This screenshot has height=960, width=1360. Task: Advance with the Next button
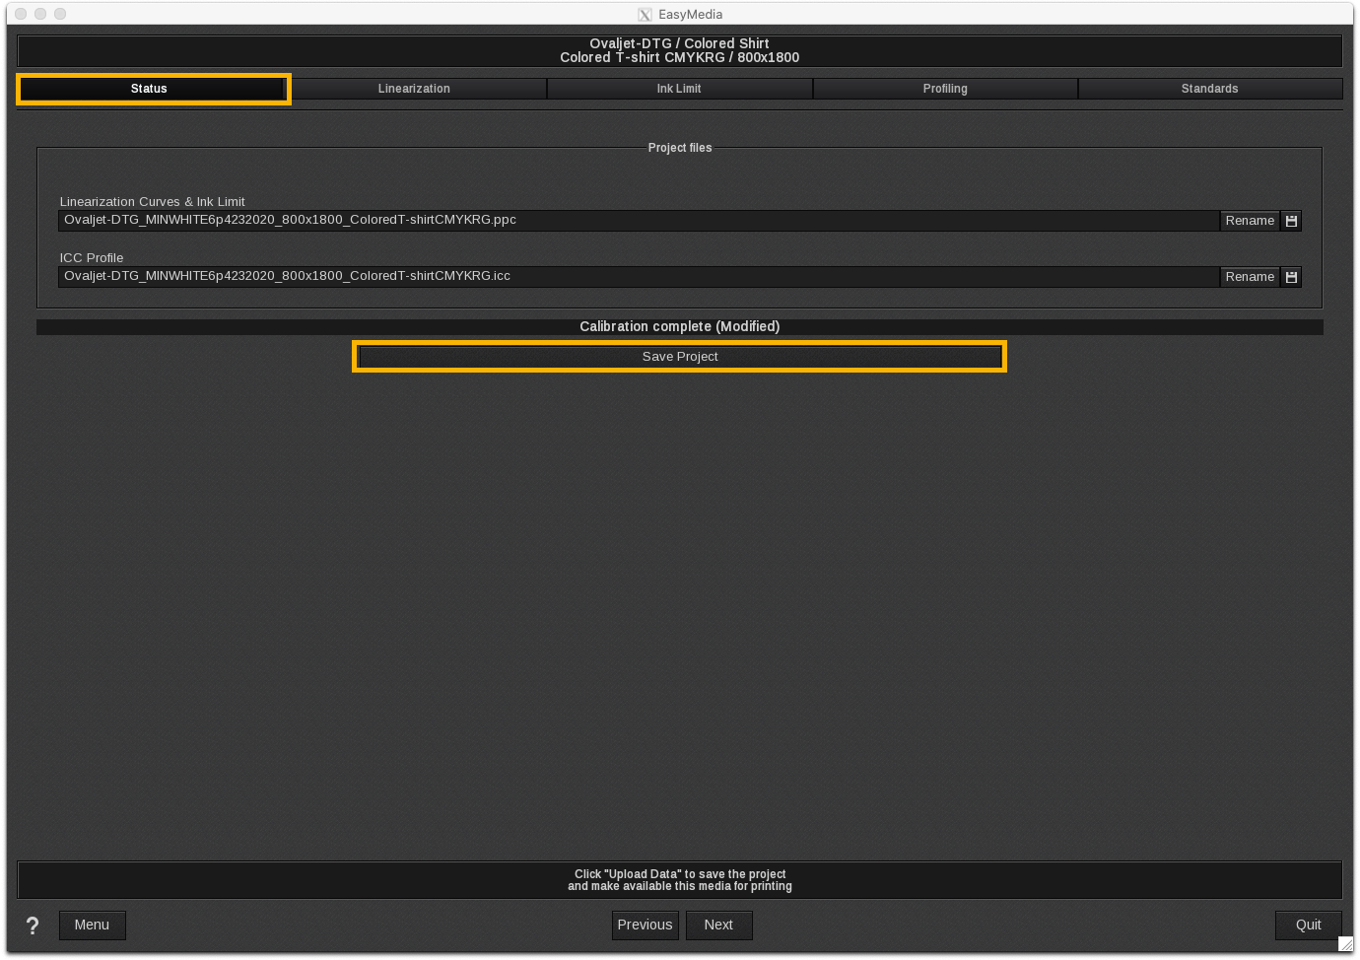click(x=718, y=926)
